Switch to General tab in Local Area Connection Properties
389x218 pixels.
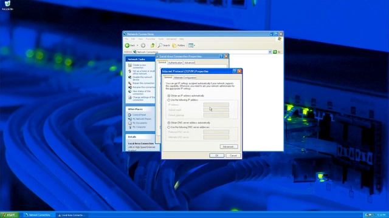(x=162, y=62)
